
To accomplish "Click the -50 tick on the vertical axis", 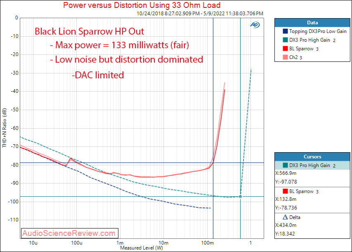I will coord(14,110).
